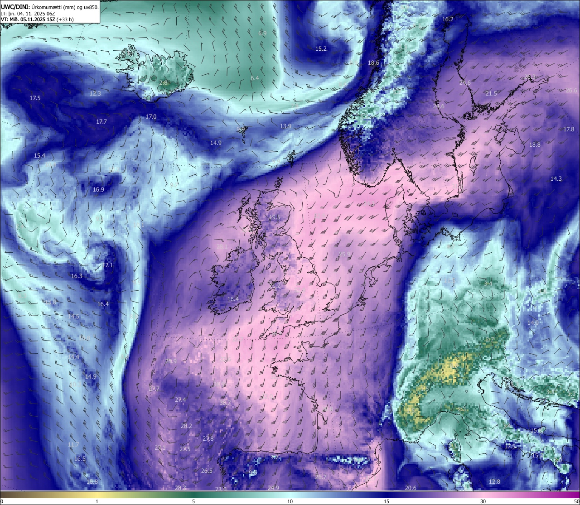Viewport: 580px width, 505px height.
Task: Click the 12.3 value west of Iceland
Action: pos(95,93)
